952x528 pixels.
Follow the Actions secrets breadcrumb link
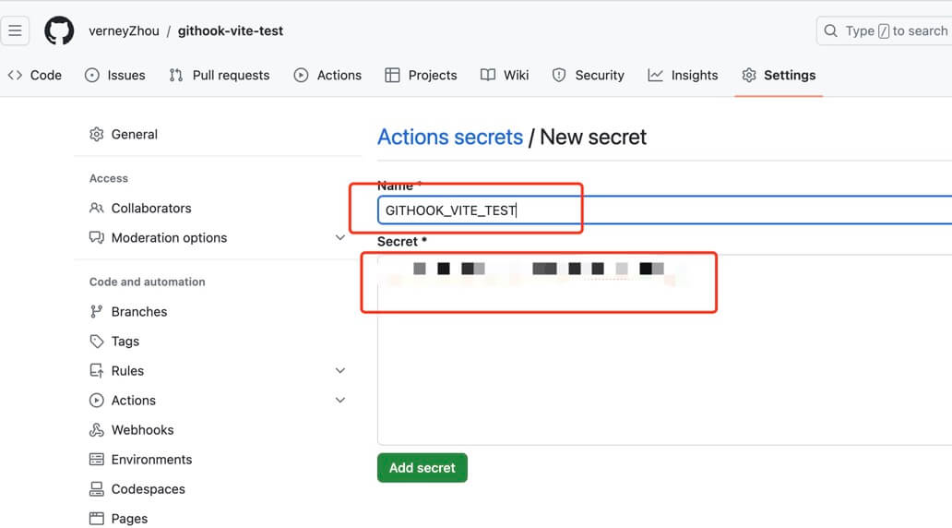coord(450,138)
